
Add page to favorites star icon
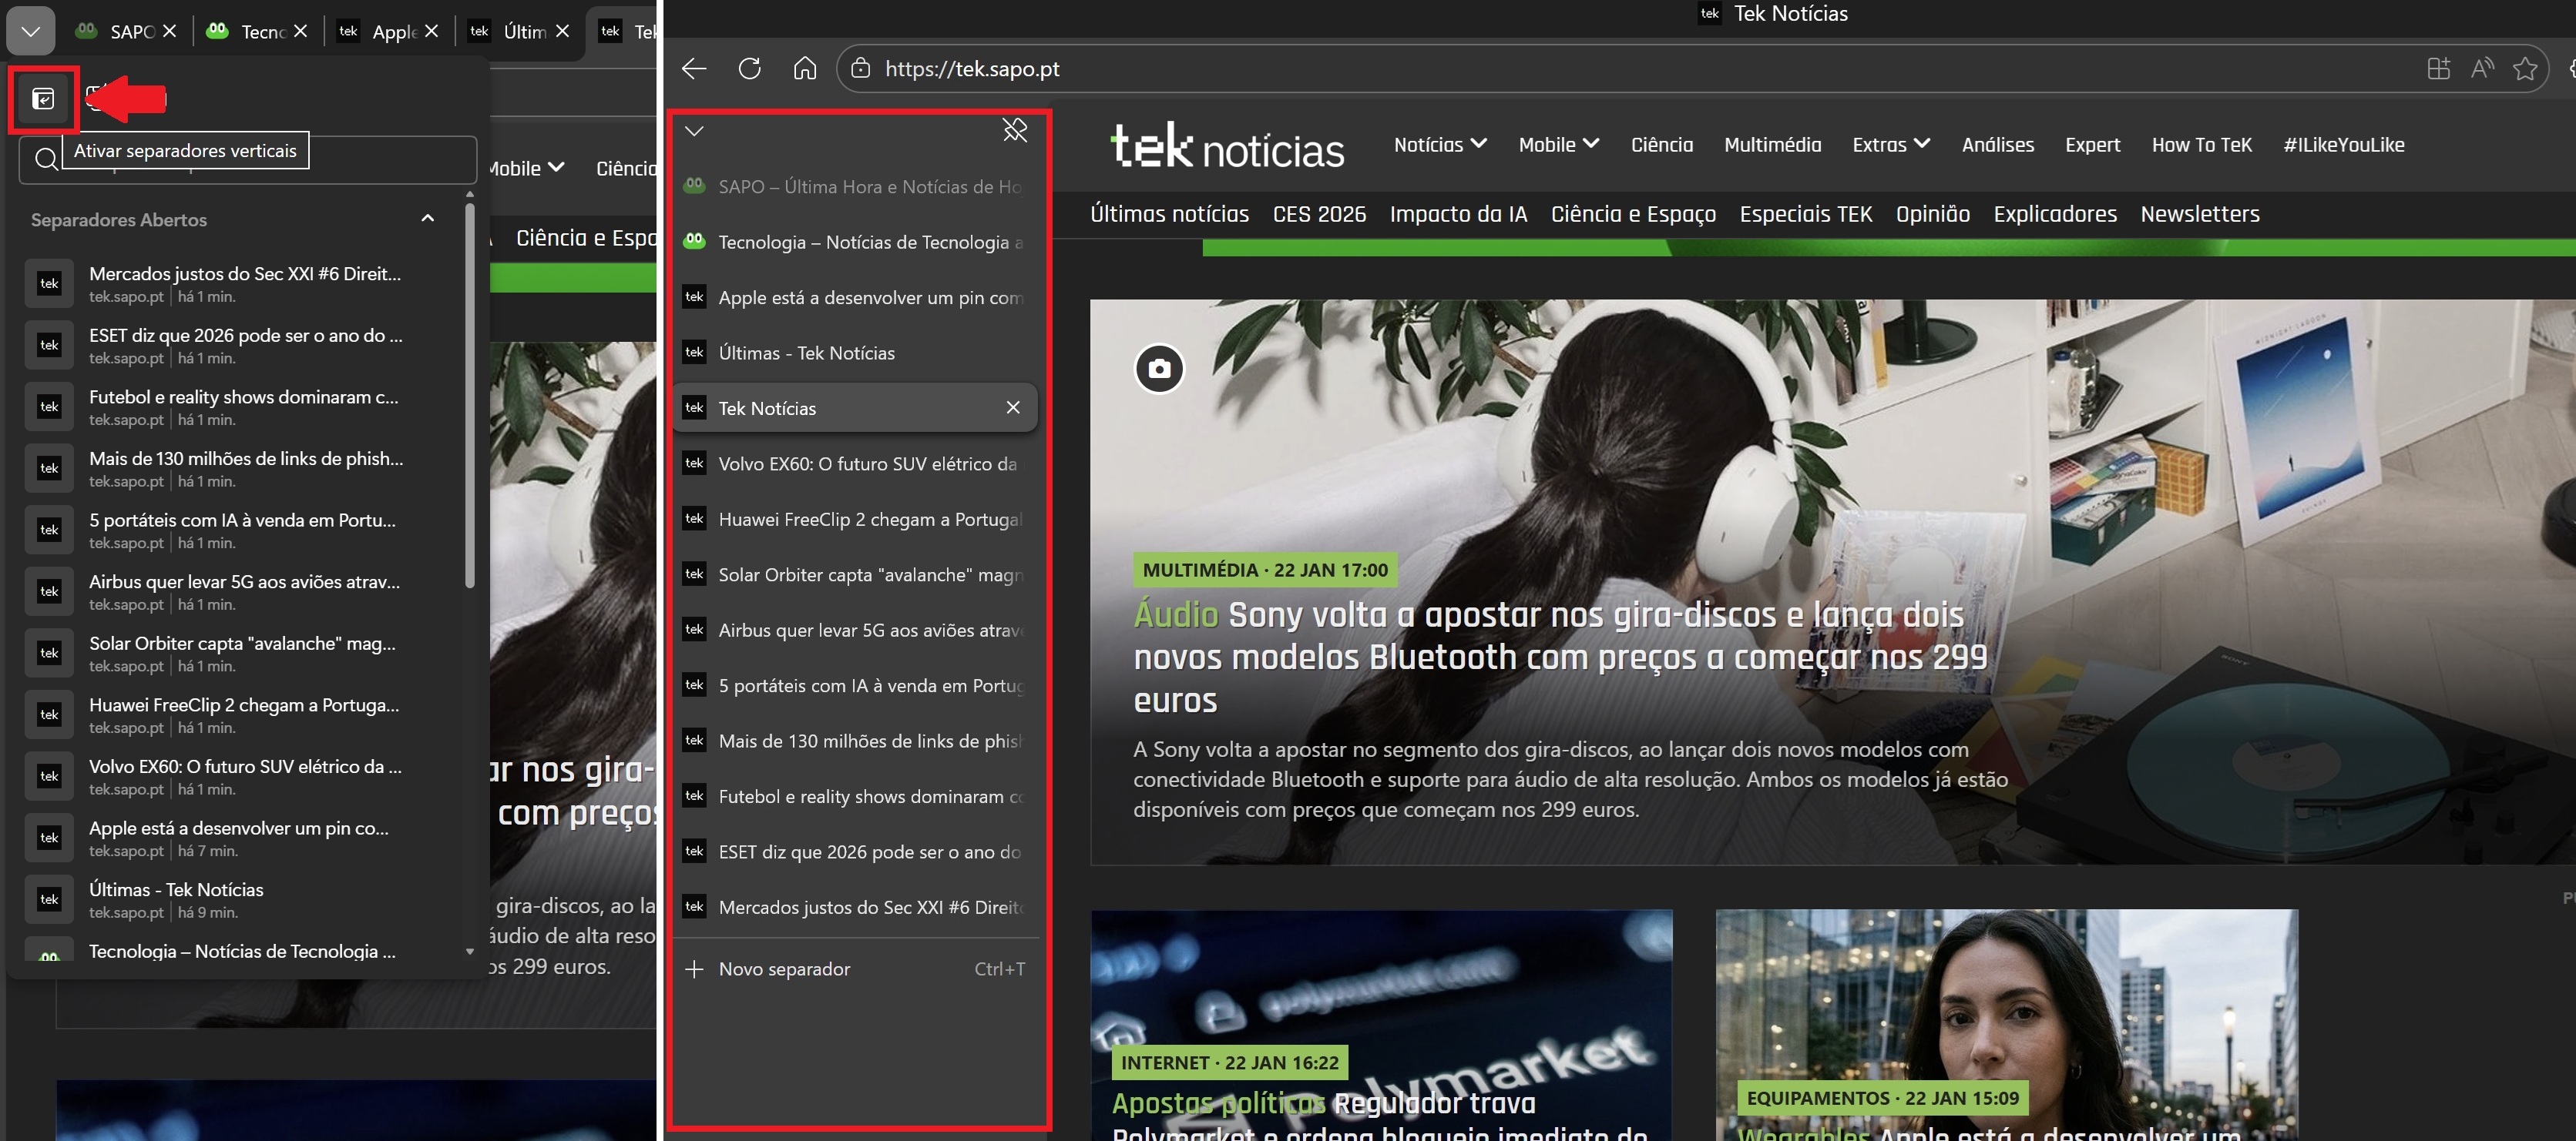(2524, 68)
